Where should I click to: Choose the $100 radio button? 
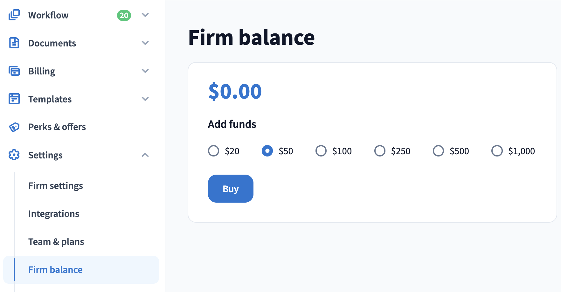(321, 151)
